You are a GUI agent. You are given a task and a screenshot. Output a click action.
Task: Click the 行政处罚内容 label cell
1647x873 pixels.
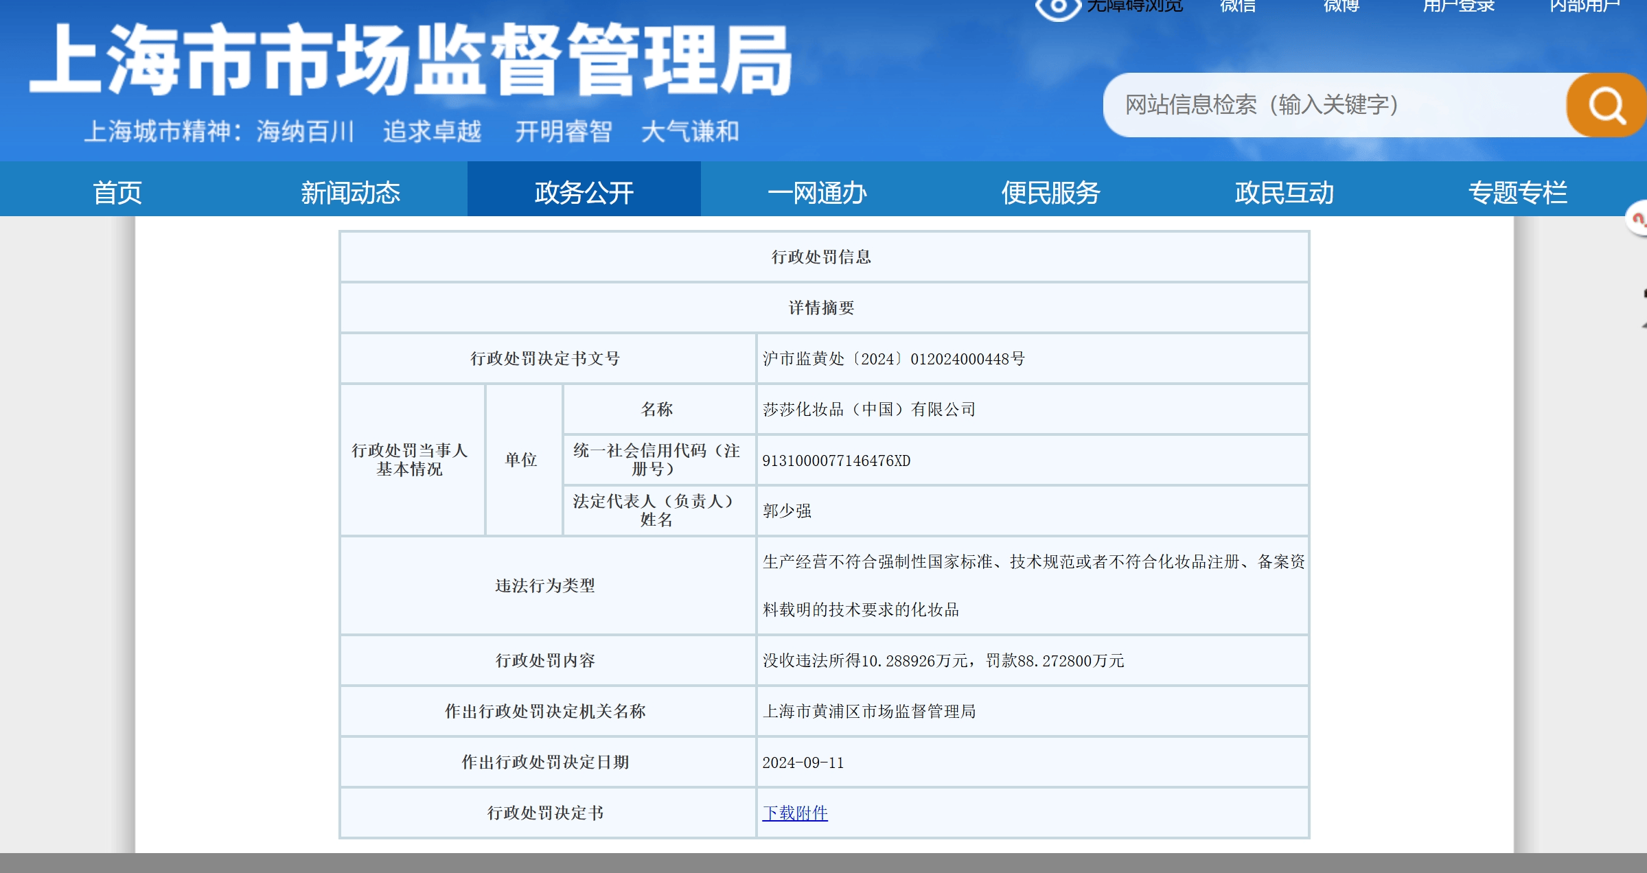547,660
